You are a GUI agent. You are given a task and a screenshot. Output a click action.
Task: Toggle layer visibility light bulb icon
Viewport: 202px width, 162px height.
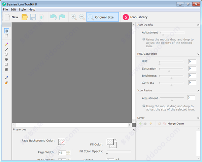pos(150,124)
